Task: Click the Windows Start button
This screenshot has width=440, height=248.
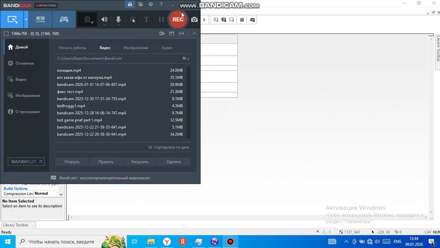Action: (x=7, y=242)
